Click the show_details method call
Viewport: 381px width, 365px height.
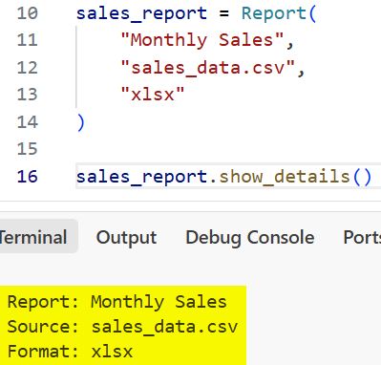285,177
